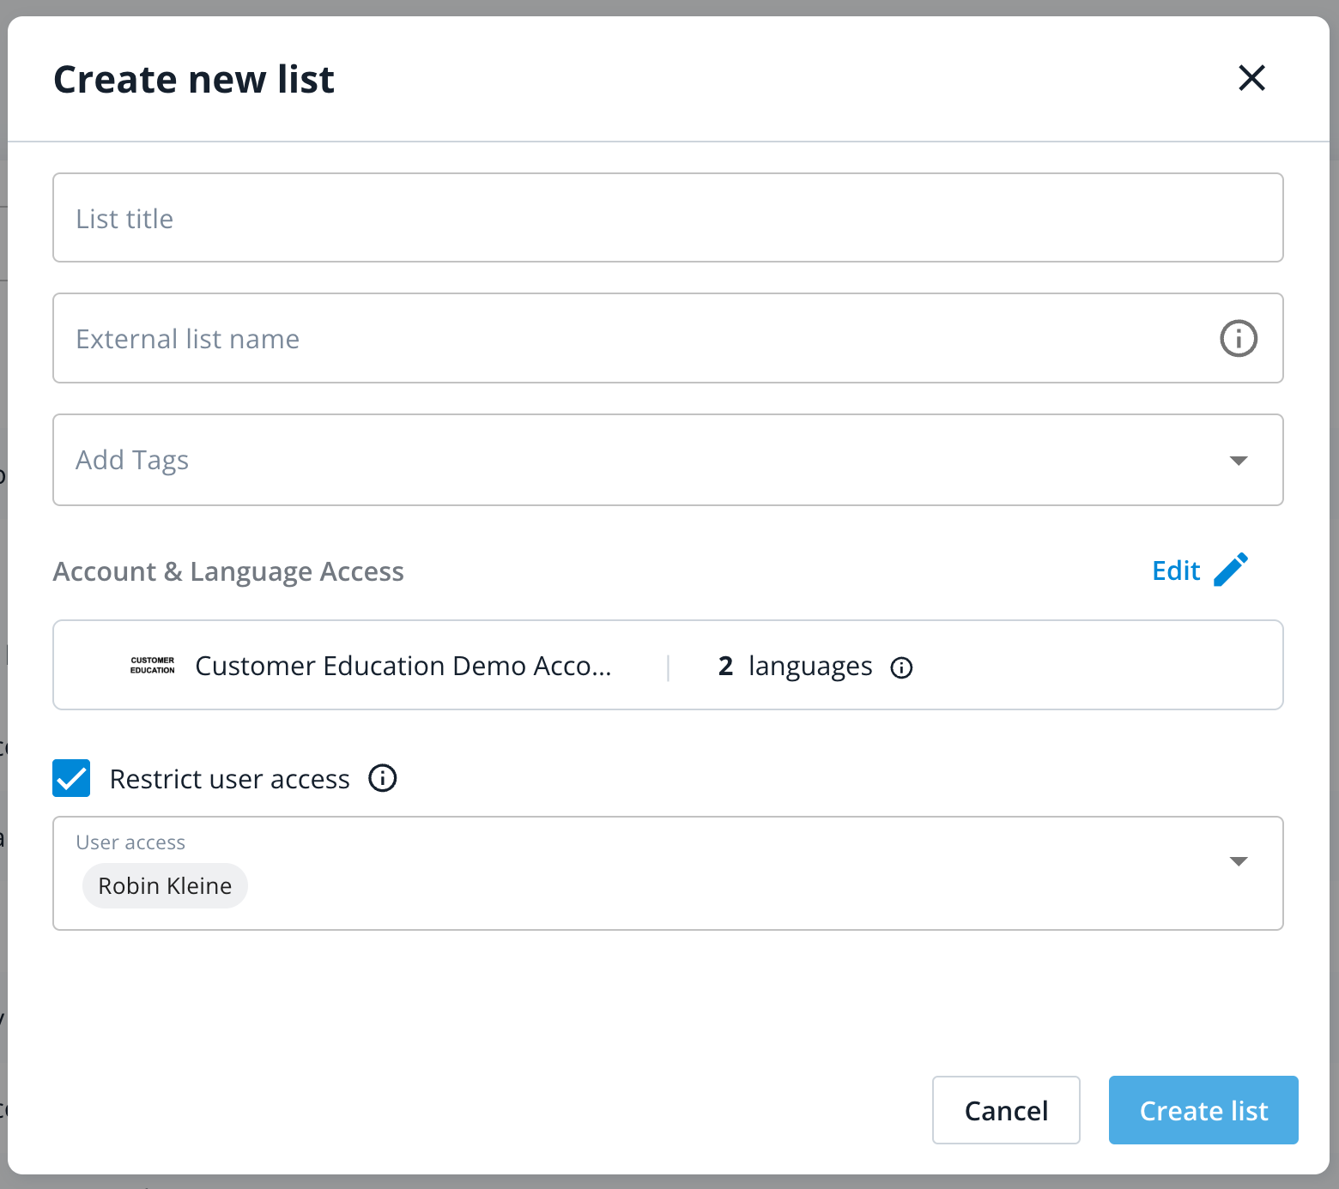Click the Edit link text
This screenshot has width=1339, height=1189.
[x=1175, y=570]
